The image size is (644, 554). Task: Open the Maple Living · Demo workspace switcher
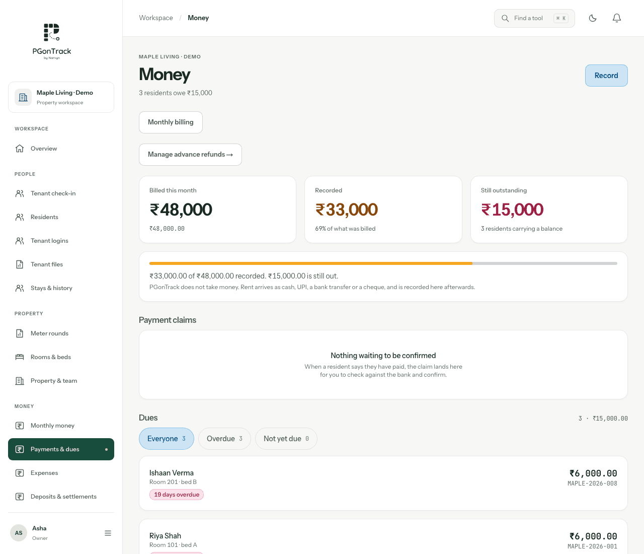coord(61,97)
